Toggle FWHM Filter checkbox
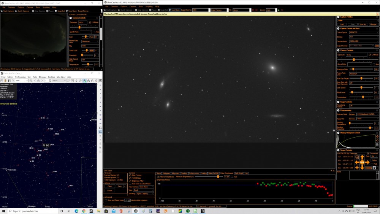380x214 pixels. 130,178
